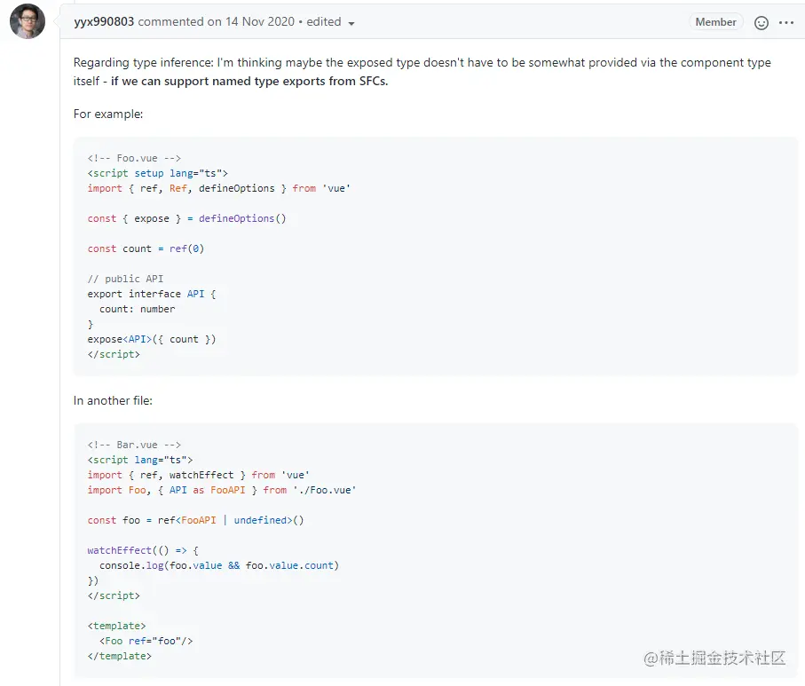Click the Foo.vue comment line
Image resolution: width=805 pixels, height=686 pixels.
pyautogui.click(x=134, y=158)
